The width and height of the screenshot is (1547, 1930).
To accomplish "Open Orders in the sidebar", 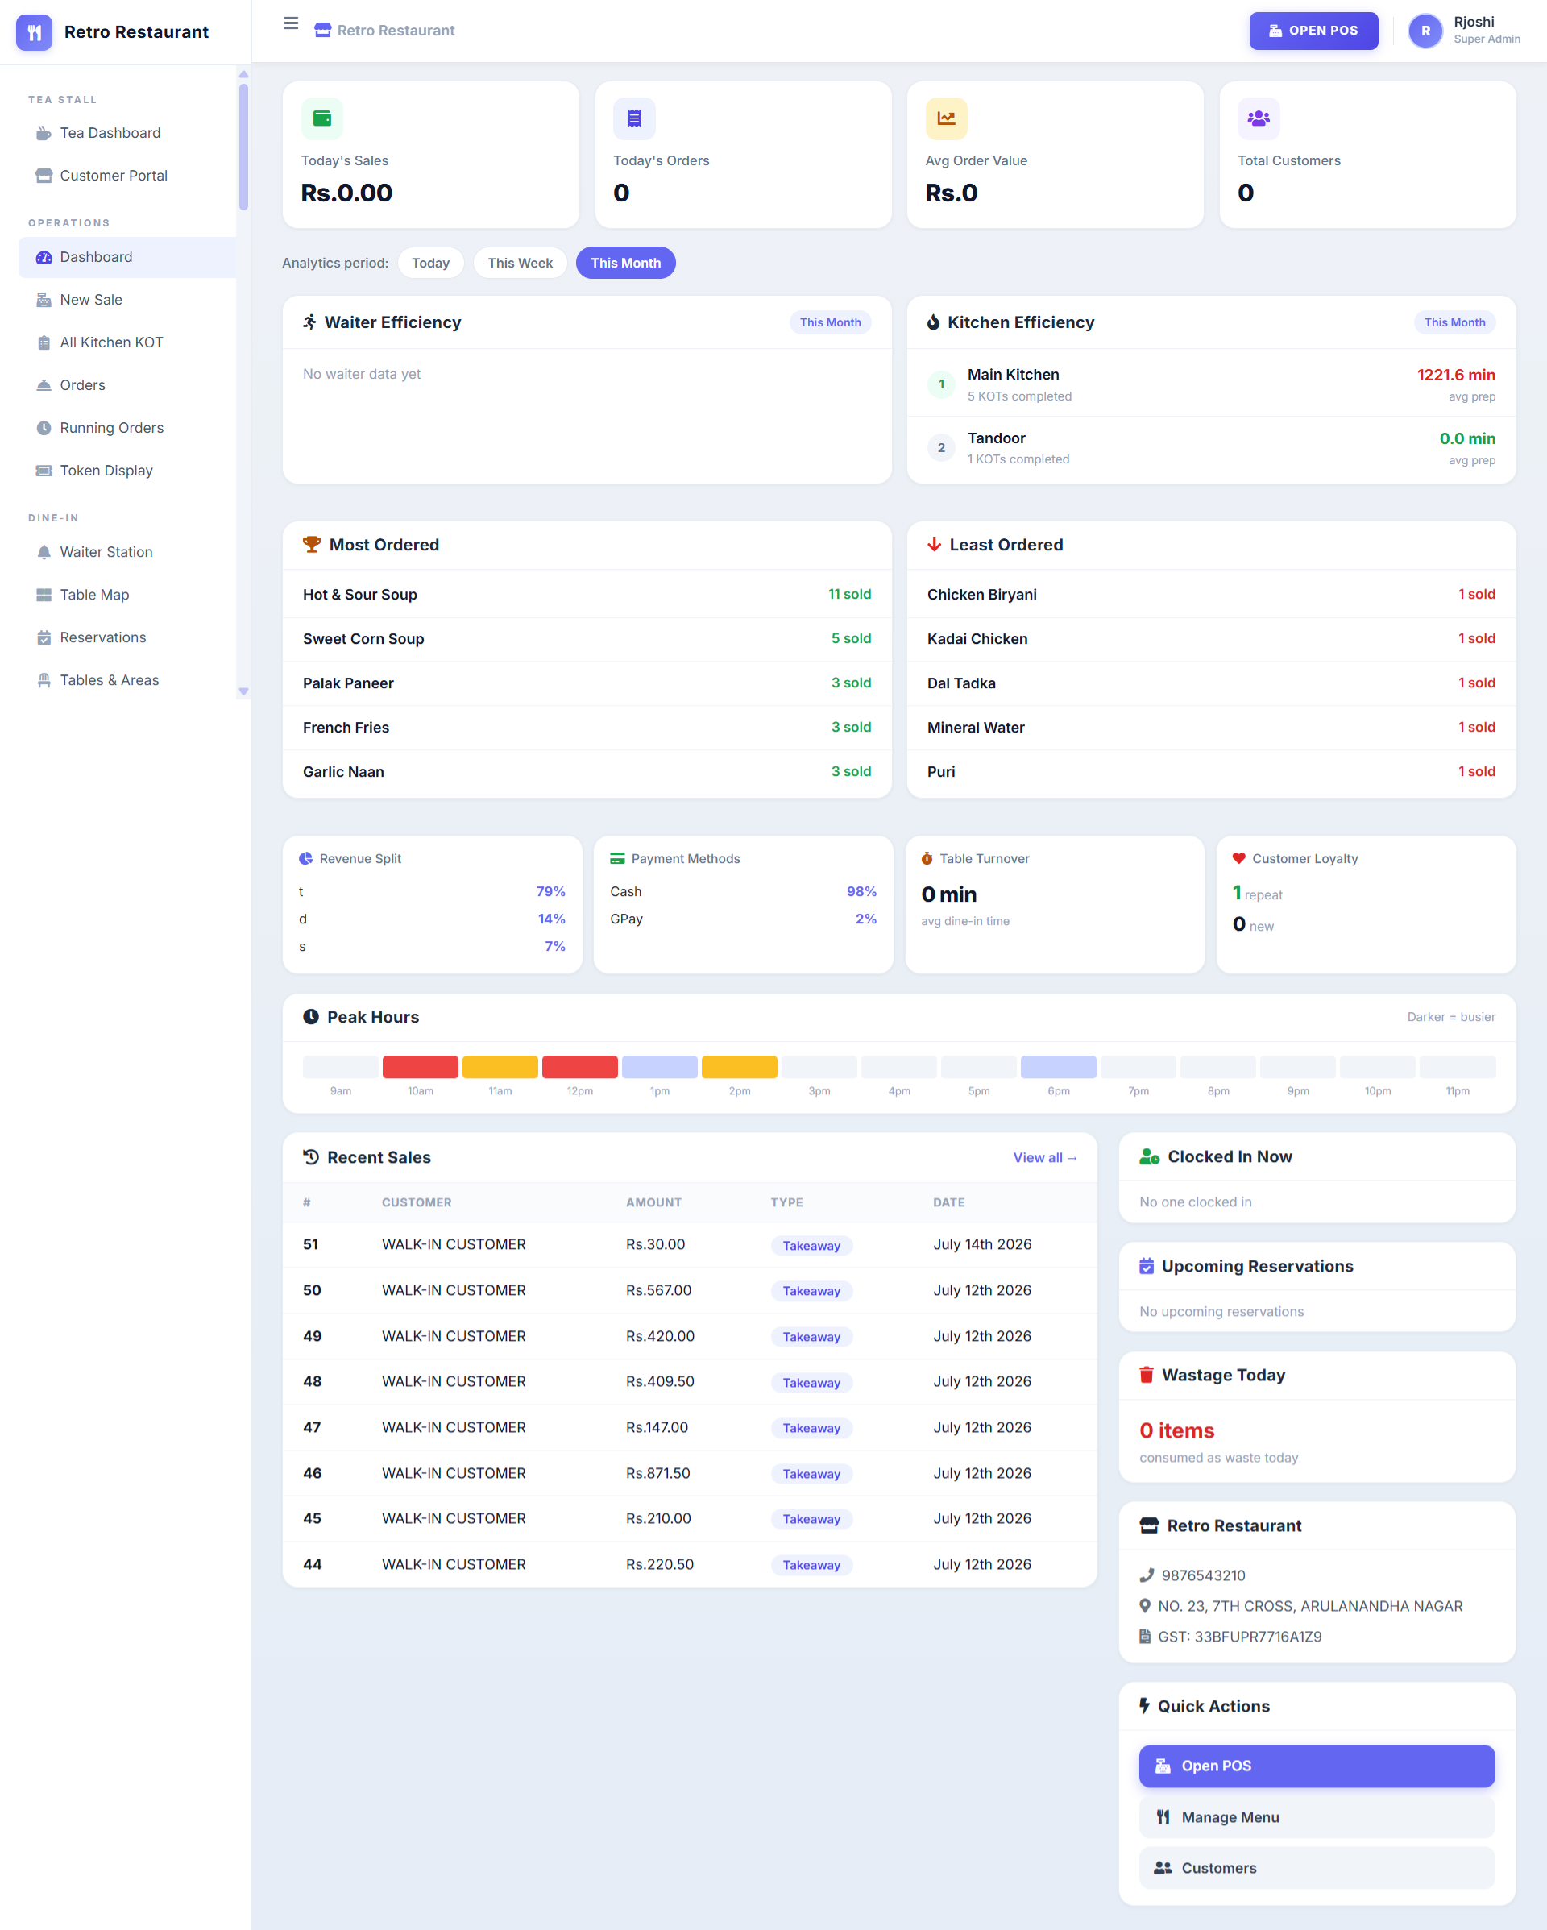I will pyautogui.click(x=127, y=385).
